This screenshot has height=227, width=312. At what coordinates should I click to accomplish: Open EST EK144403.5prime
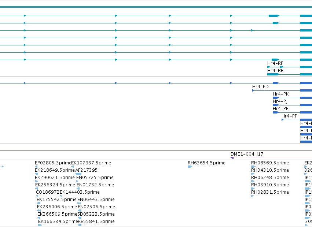[80, 192]
